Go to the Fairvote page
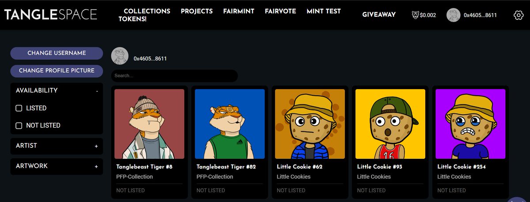The width and height of the screenshot is (530, 202). pos(280,11)
